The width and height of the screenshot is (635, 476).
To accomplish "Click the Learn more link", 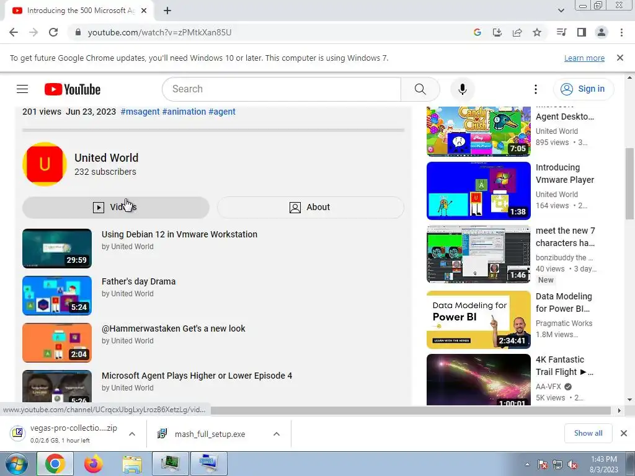I will 584,58.
